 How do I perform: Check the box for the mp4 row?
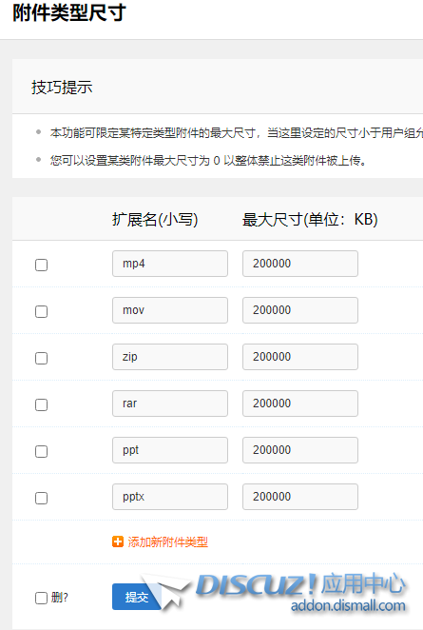[41, 265]
